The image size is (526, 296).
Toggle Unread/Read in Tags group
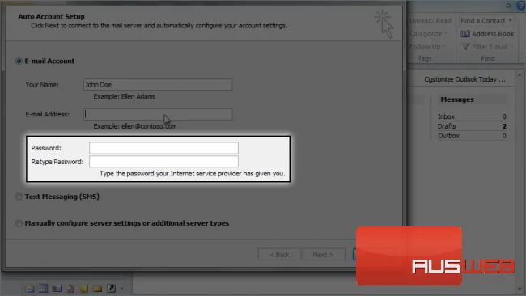431,21
